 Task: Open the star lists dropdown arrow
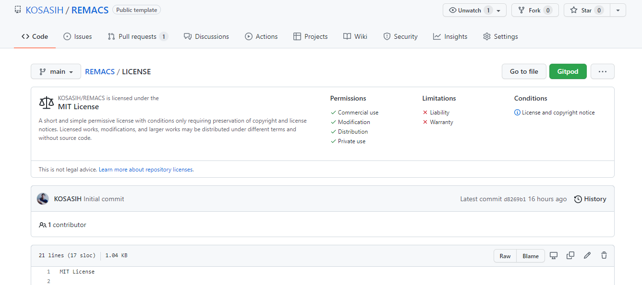click(x=618, y=10)
